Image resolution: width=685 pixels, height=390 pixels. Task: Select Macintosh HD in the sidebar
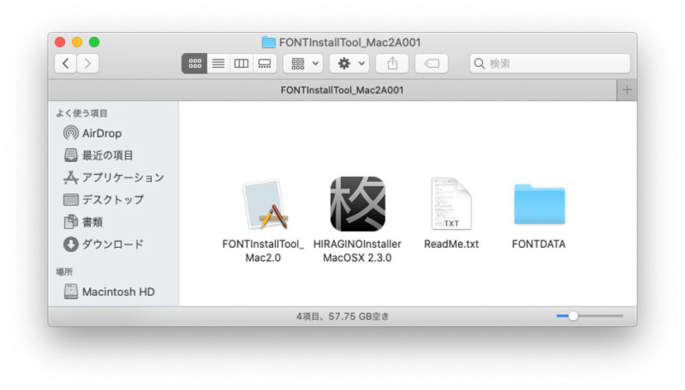point(117,292)
